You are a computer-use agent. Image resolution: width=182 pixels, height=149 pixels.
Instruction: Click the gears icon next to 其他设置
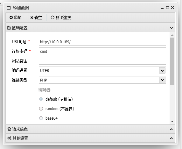click(x=9, y=138)
